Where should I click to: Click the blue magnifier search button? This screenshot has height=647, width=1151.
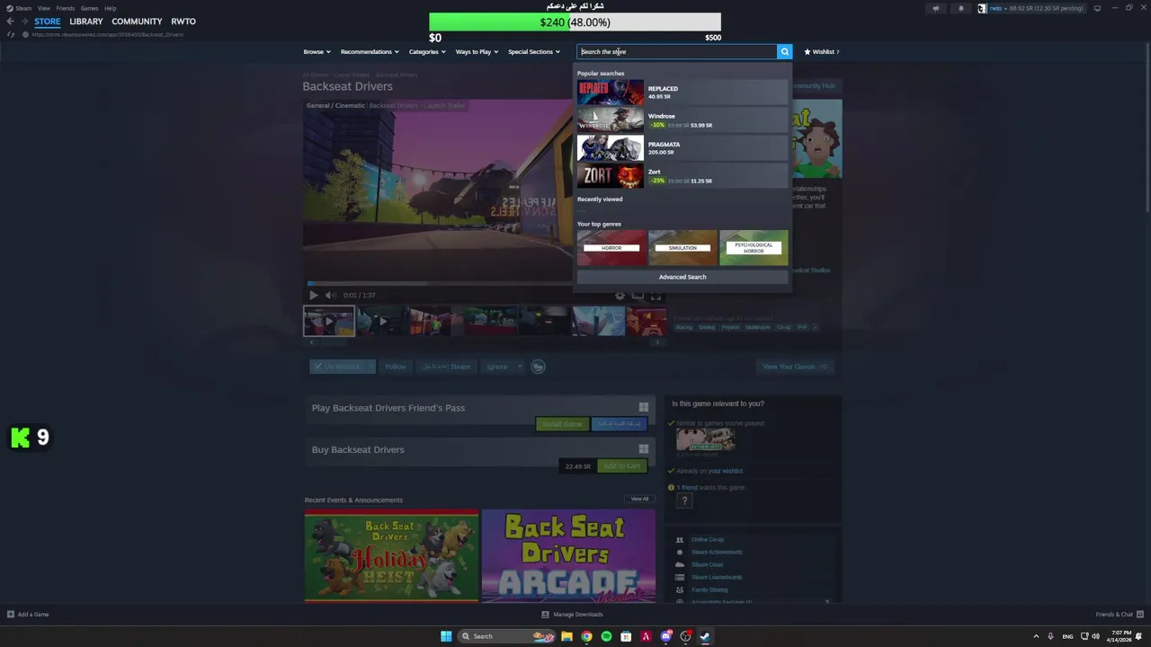click(784, 52)
